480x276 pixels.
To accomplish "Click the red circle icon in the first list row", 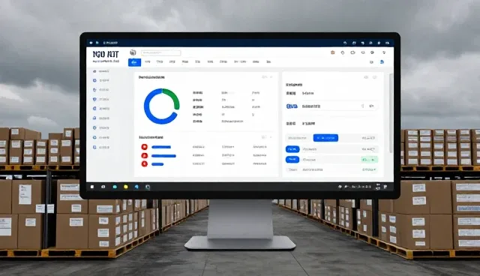I will (x=144, y=147).
